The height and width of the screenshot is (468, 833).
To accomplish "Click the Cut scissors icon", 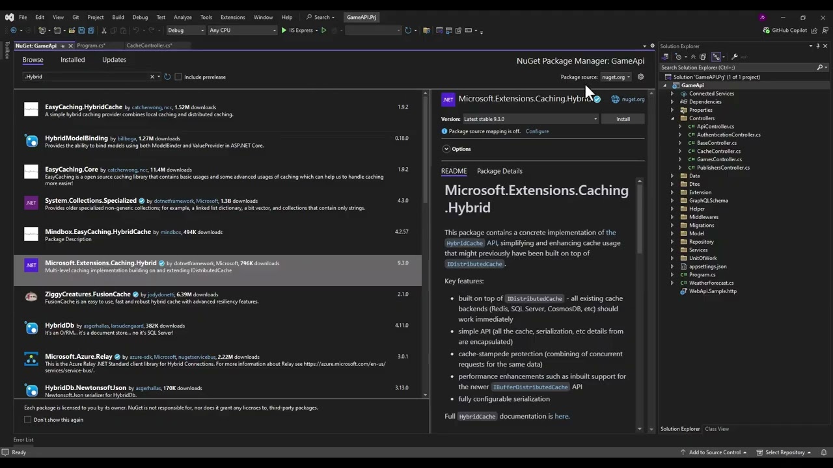I will [103, 31].
